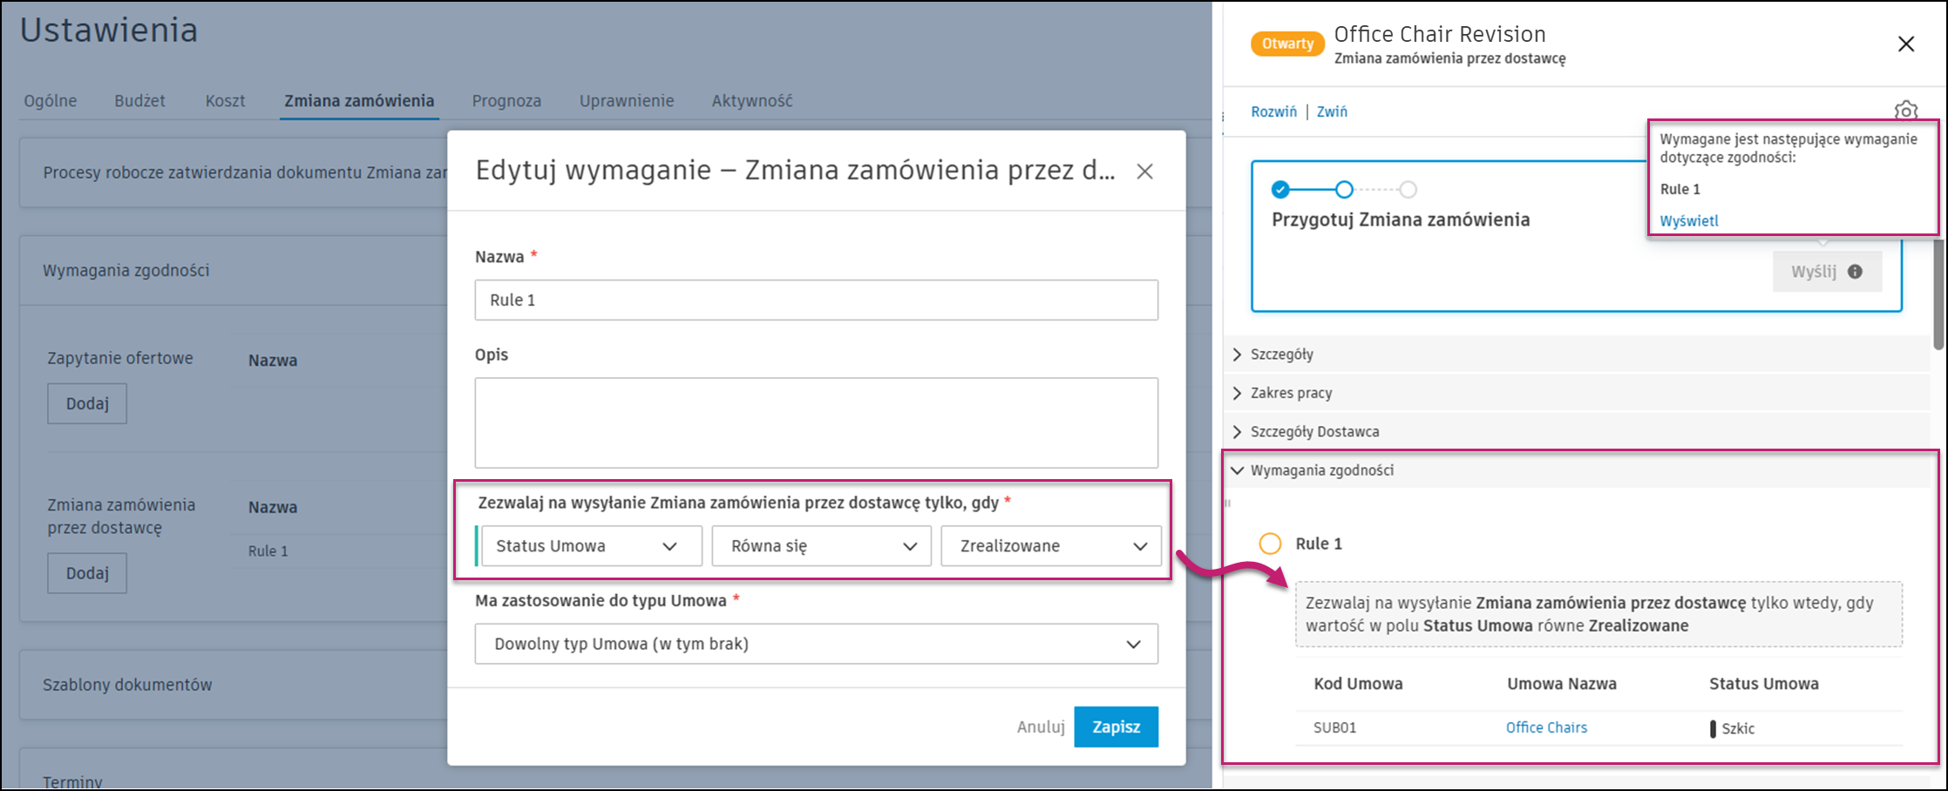Close the Office Chair Revision panel

1905,44
